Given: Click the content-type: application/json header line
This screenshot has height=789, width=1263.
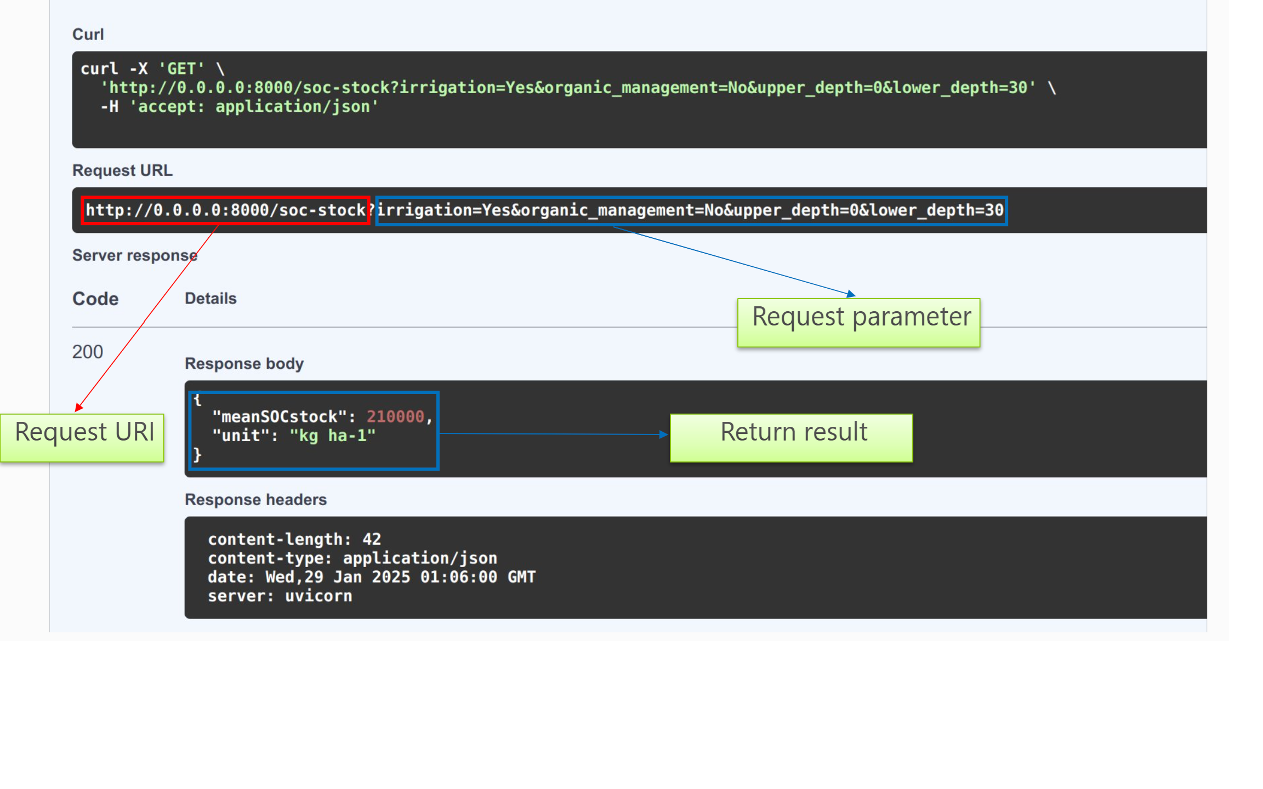Looking at the screenshot, I should (x=352, y=558).
